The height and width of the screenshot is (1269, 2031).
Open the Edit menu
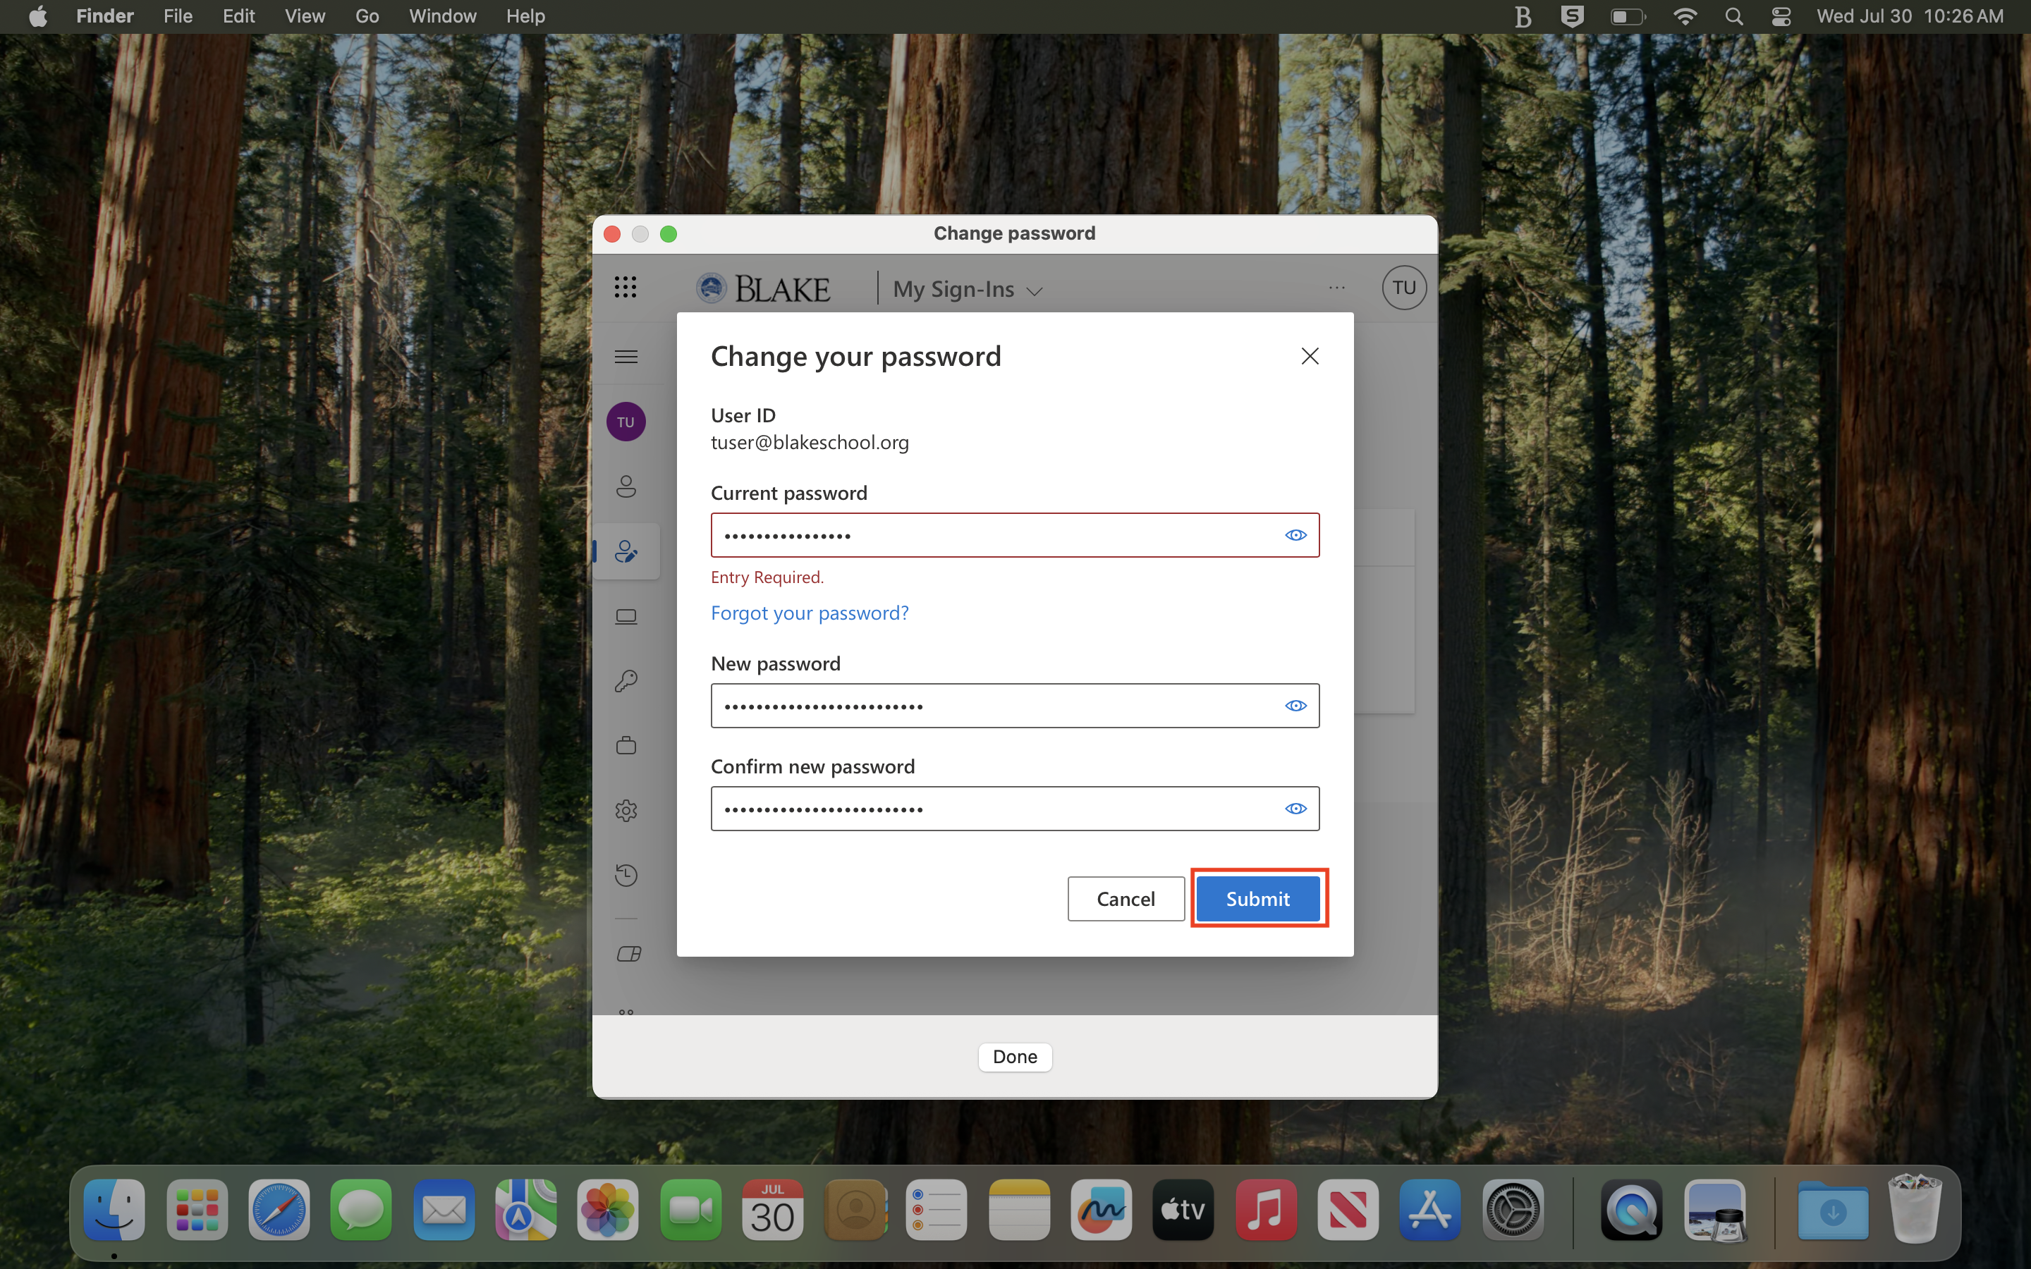tap(238, 16)
